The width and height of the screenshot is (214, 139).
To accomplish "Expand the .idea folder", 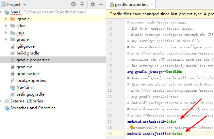I will click(x=6, y=26).
